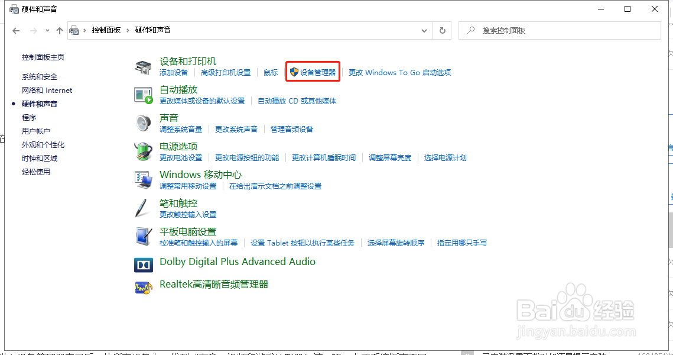Expand the chevron after 控制面板 in breadcrumb
Viewport: 673px width, 355px height.
[x=128, y=30]
